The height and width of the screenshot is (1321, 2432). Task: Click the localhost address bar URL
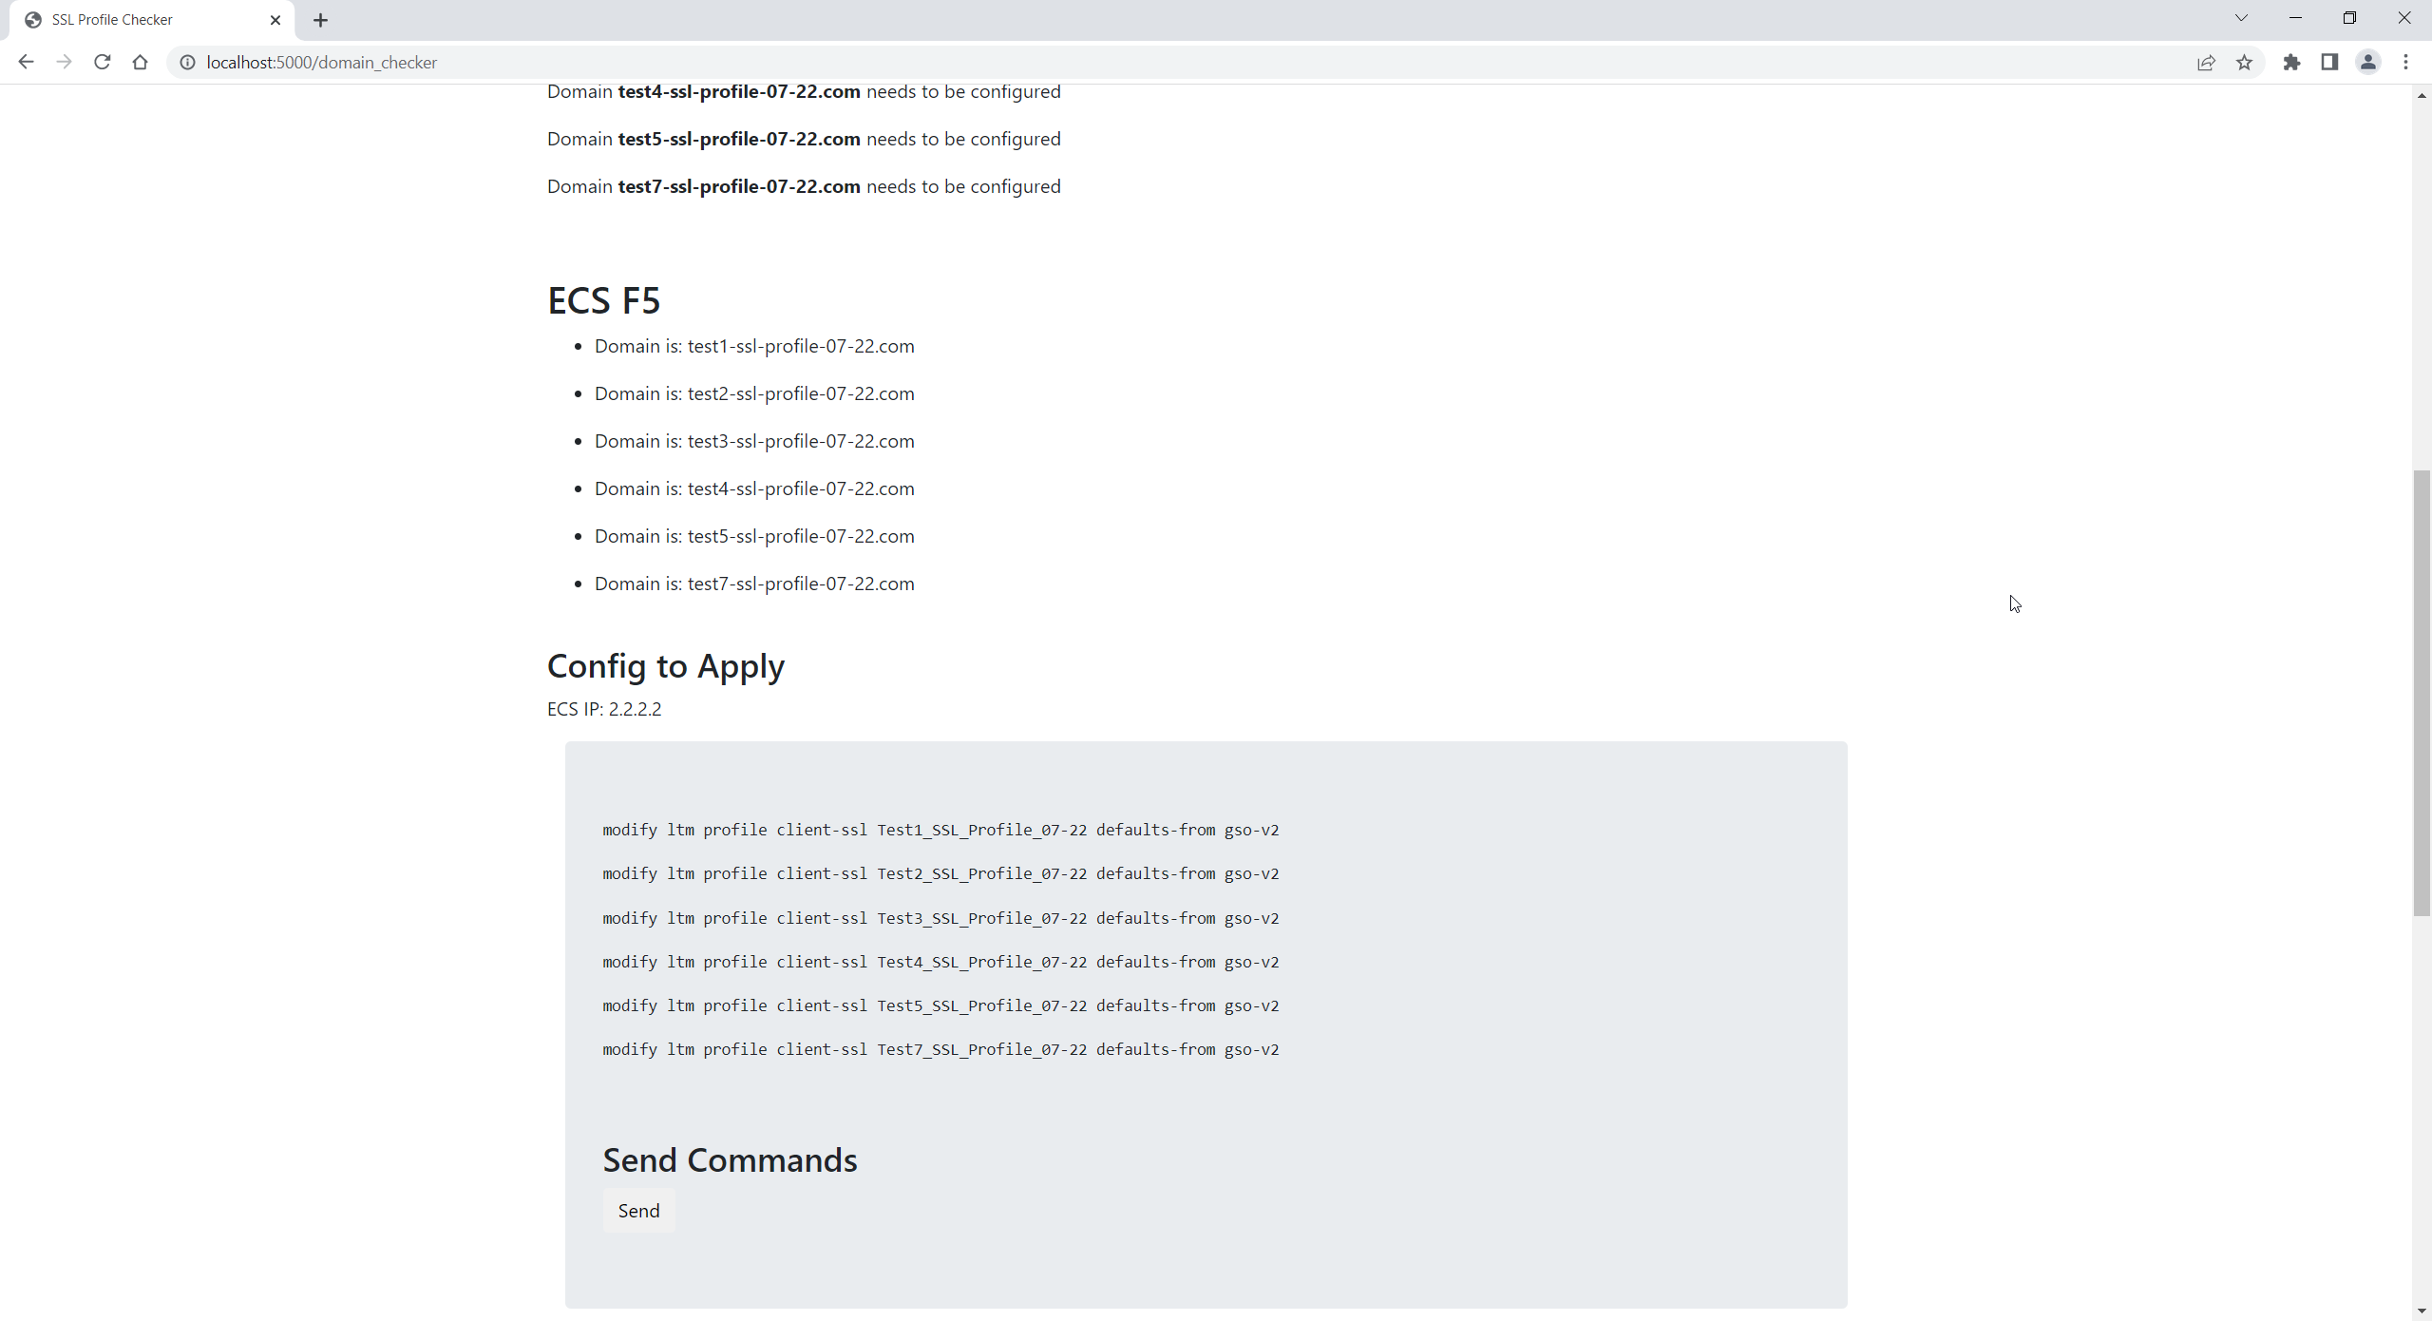click(321, 62)
